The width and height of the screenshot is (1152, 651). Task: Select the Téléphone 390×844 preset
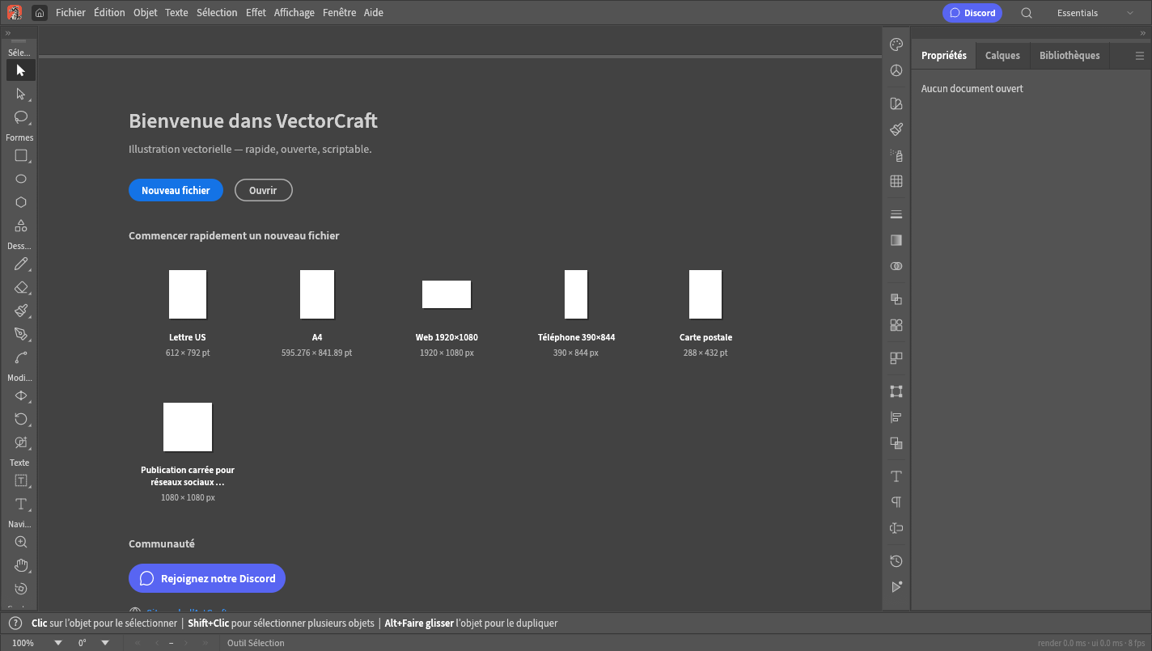(576, 294)
